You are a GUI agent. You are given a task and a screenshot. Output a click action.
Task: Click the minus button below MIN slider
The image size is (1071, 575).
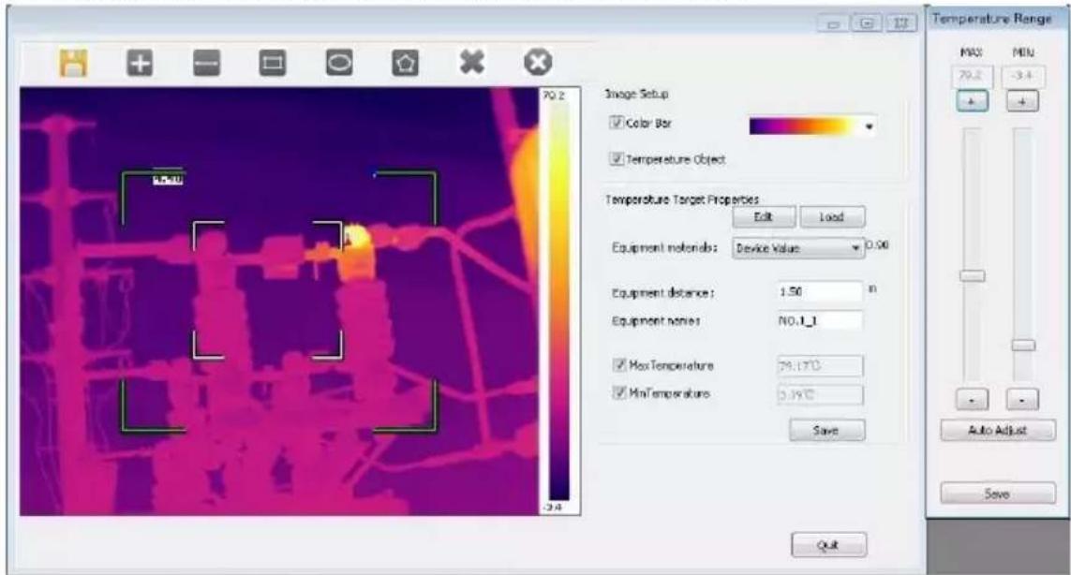pos(1022,400)
